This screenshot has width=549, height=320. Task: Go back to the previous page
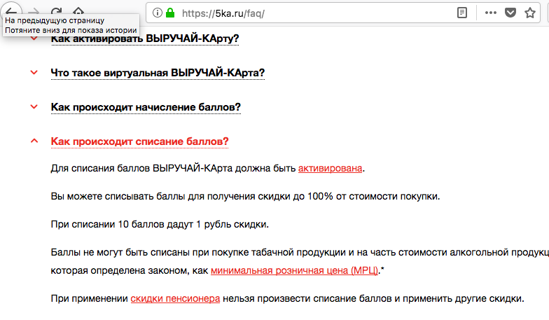[11, 11]
